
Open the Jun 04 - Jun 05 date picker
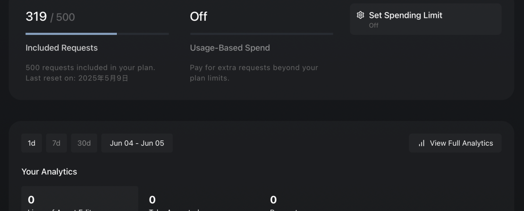137,143
